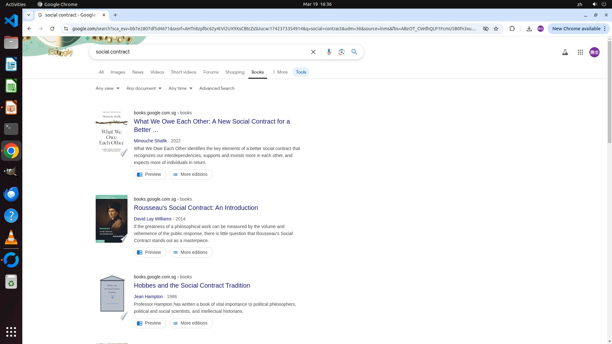Image resolution: width=612 pixels, height=344 pixels.
Task: Open the Chrome extensions puzzle icon
Action: (512, 29)
